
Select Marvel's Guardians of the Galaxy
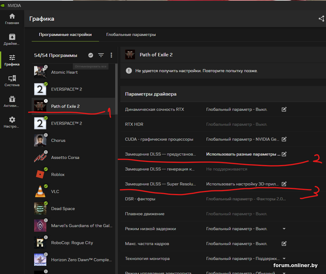pyautogui.click(x=73, y=226)
